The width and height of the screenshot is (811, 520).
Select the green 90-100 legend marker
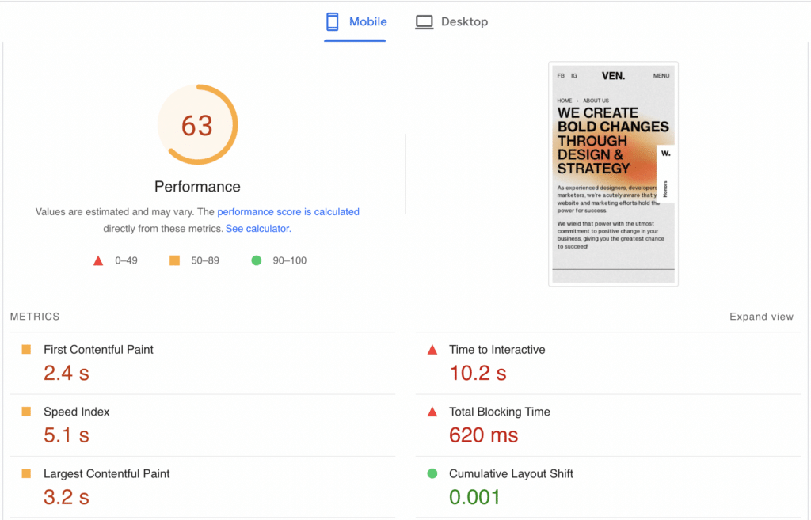point(255,260)
